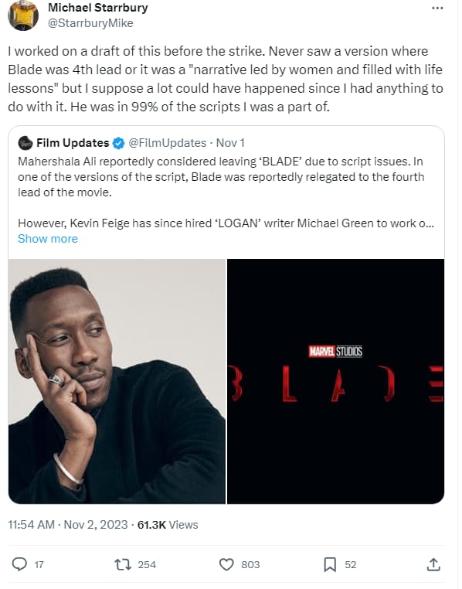
Task: Open the Michael Starrbury display name
Action: point(98,8)
